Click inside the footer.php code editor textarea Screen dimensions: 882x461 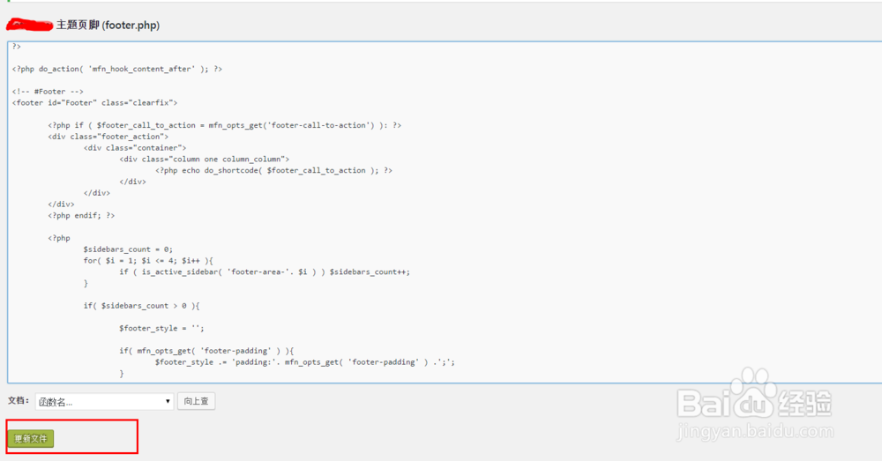[x=445, y=212]
